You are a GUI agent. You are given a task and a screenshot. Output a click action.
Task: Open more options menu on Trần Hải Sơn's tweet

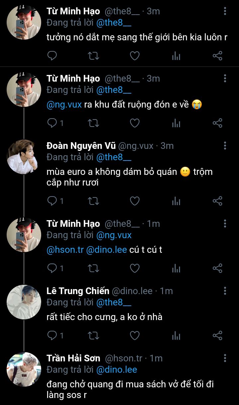pos(225,358)
